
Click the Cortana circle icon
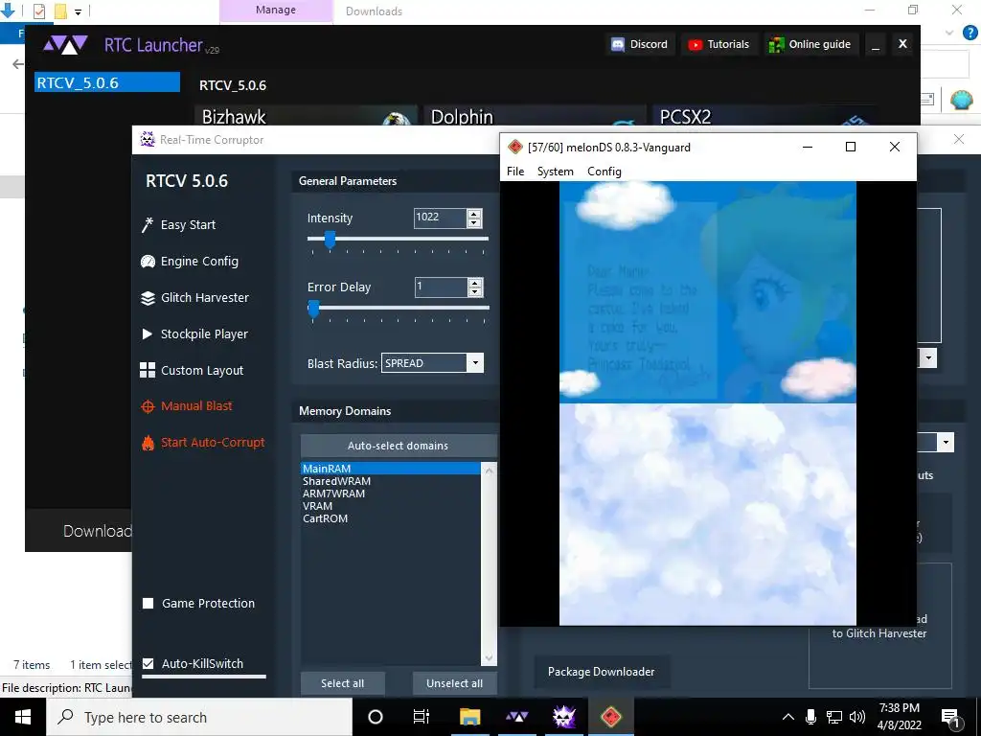pyautogui.click(x=376, y=717)
